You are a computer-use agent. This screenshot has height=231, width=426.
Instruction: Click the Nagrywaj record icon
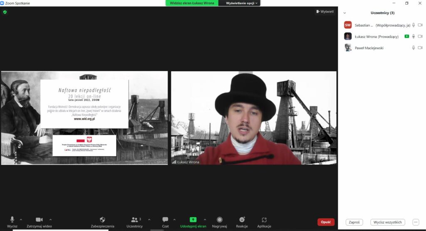pos(220,220)
